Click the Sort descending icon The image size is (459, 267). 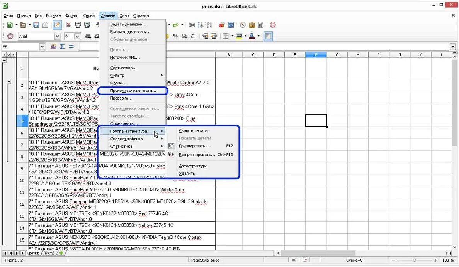pos(209,25)
